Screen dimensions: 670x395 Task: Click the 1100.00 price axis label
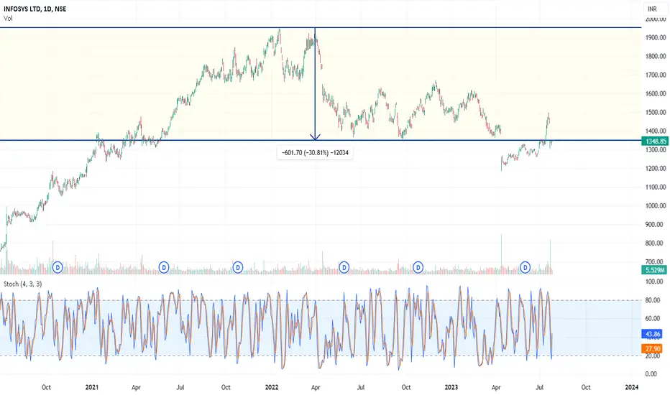point(656,187)
